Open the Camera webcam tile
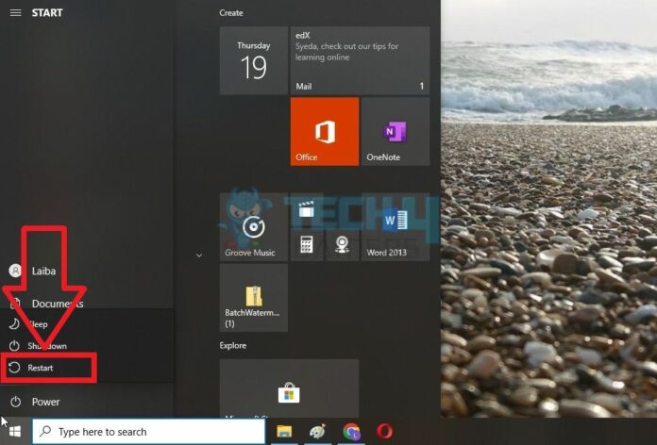Image resolution: width=657 pixels, height=445 pixels. click(x=342, y=245)
